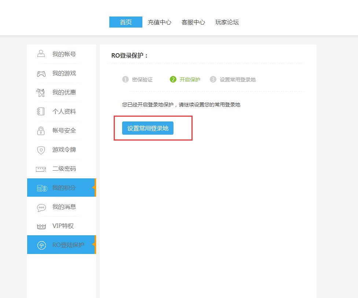Click the 我的优惠 icon in the sidebar
Image resolution: width=358 pixels, height=298 pixels.
tap(41, 92)
